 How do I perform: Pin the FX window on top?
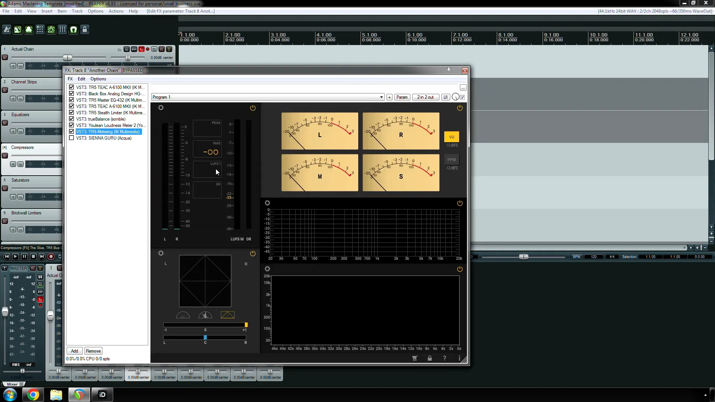[449, 70]
